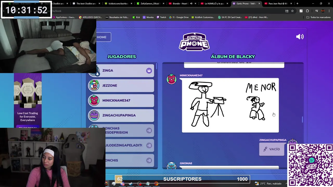Click the ZINGACHUPAPINGA name above VACÍO
Viewport: 333px width, 187px height.
(273, 140)
